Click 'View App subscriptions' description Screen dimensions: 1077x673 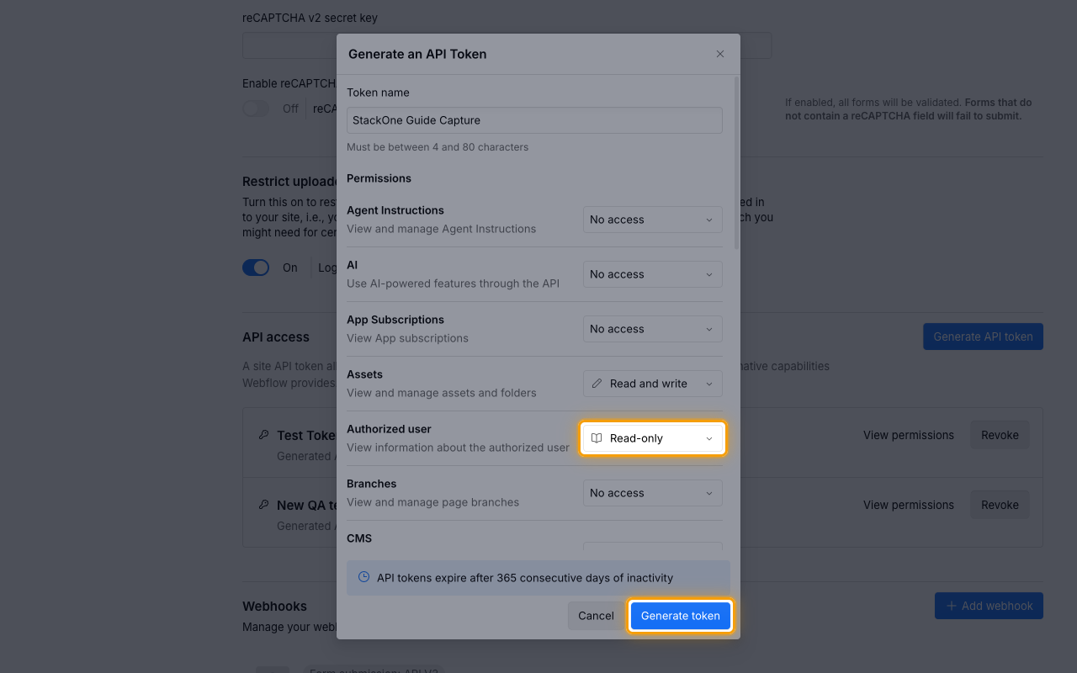407,338
